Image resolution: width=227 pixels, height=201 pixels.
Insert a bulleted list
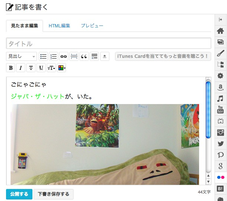point(43,56)
